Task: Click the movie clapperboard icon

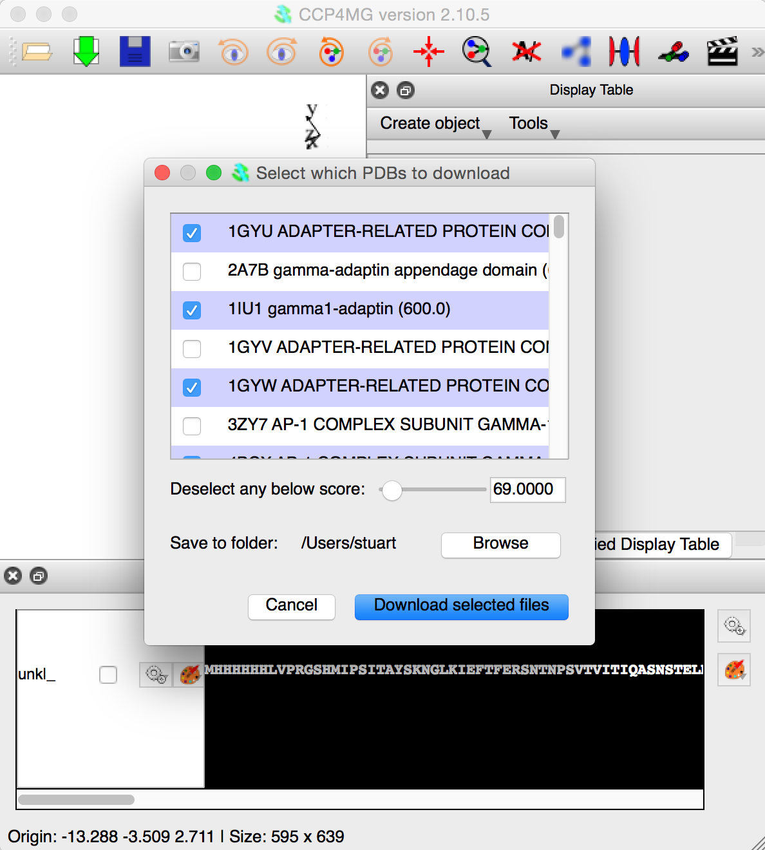Action: pyautogui.click(x=722, y=52)
